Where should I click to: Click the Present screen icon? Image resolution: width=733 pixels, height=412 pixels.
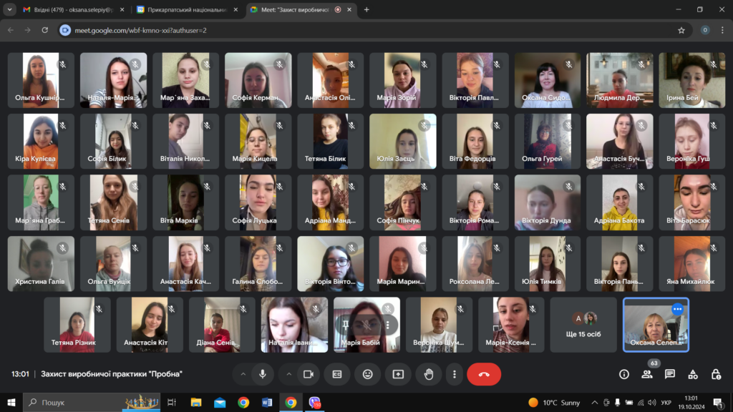(x=398, y=374)
